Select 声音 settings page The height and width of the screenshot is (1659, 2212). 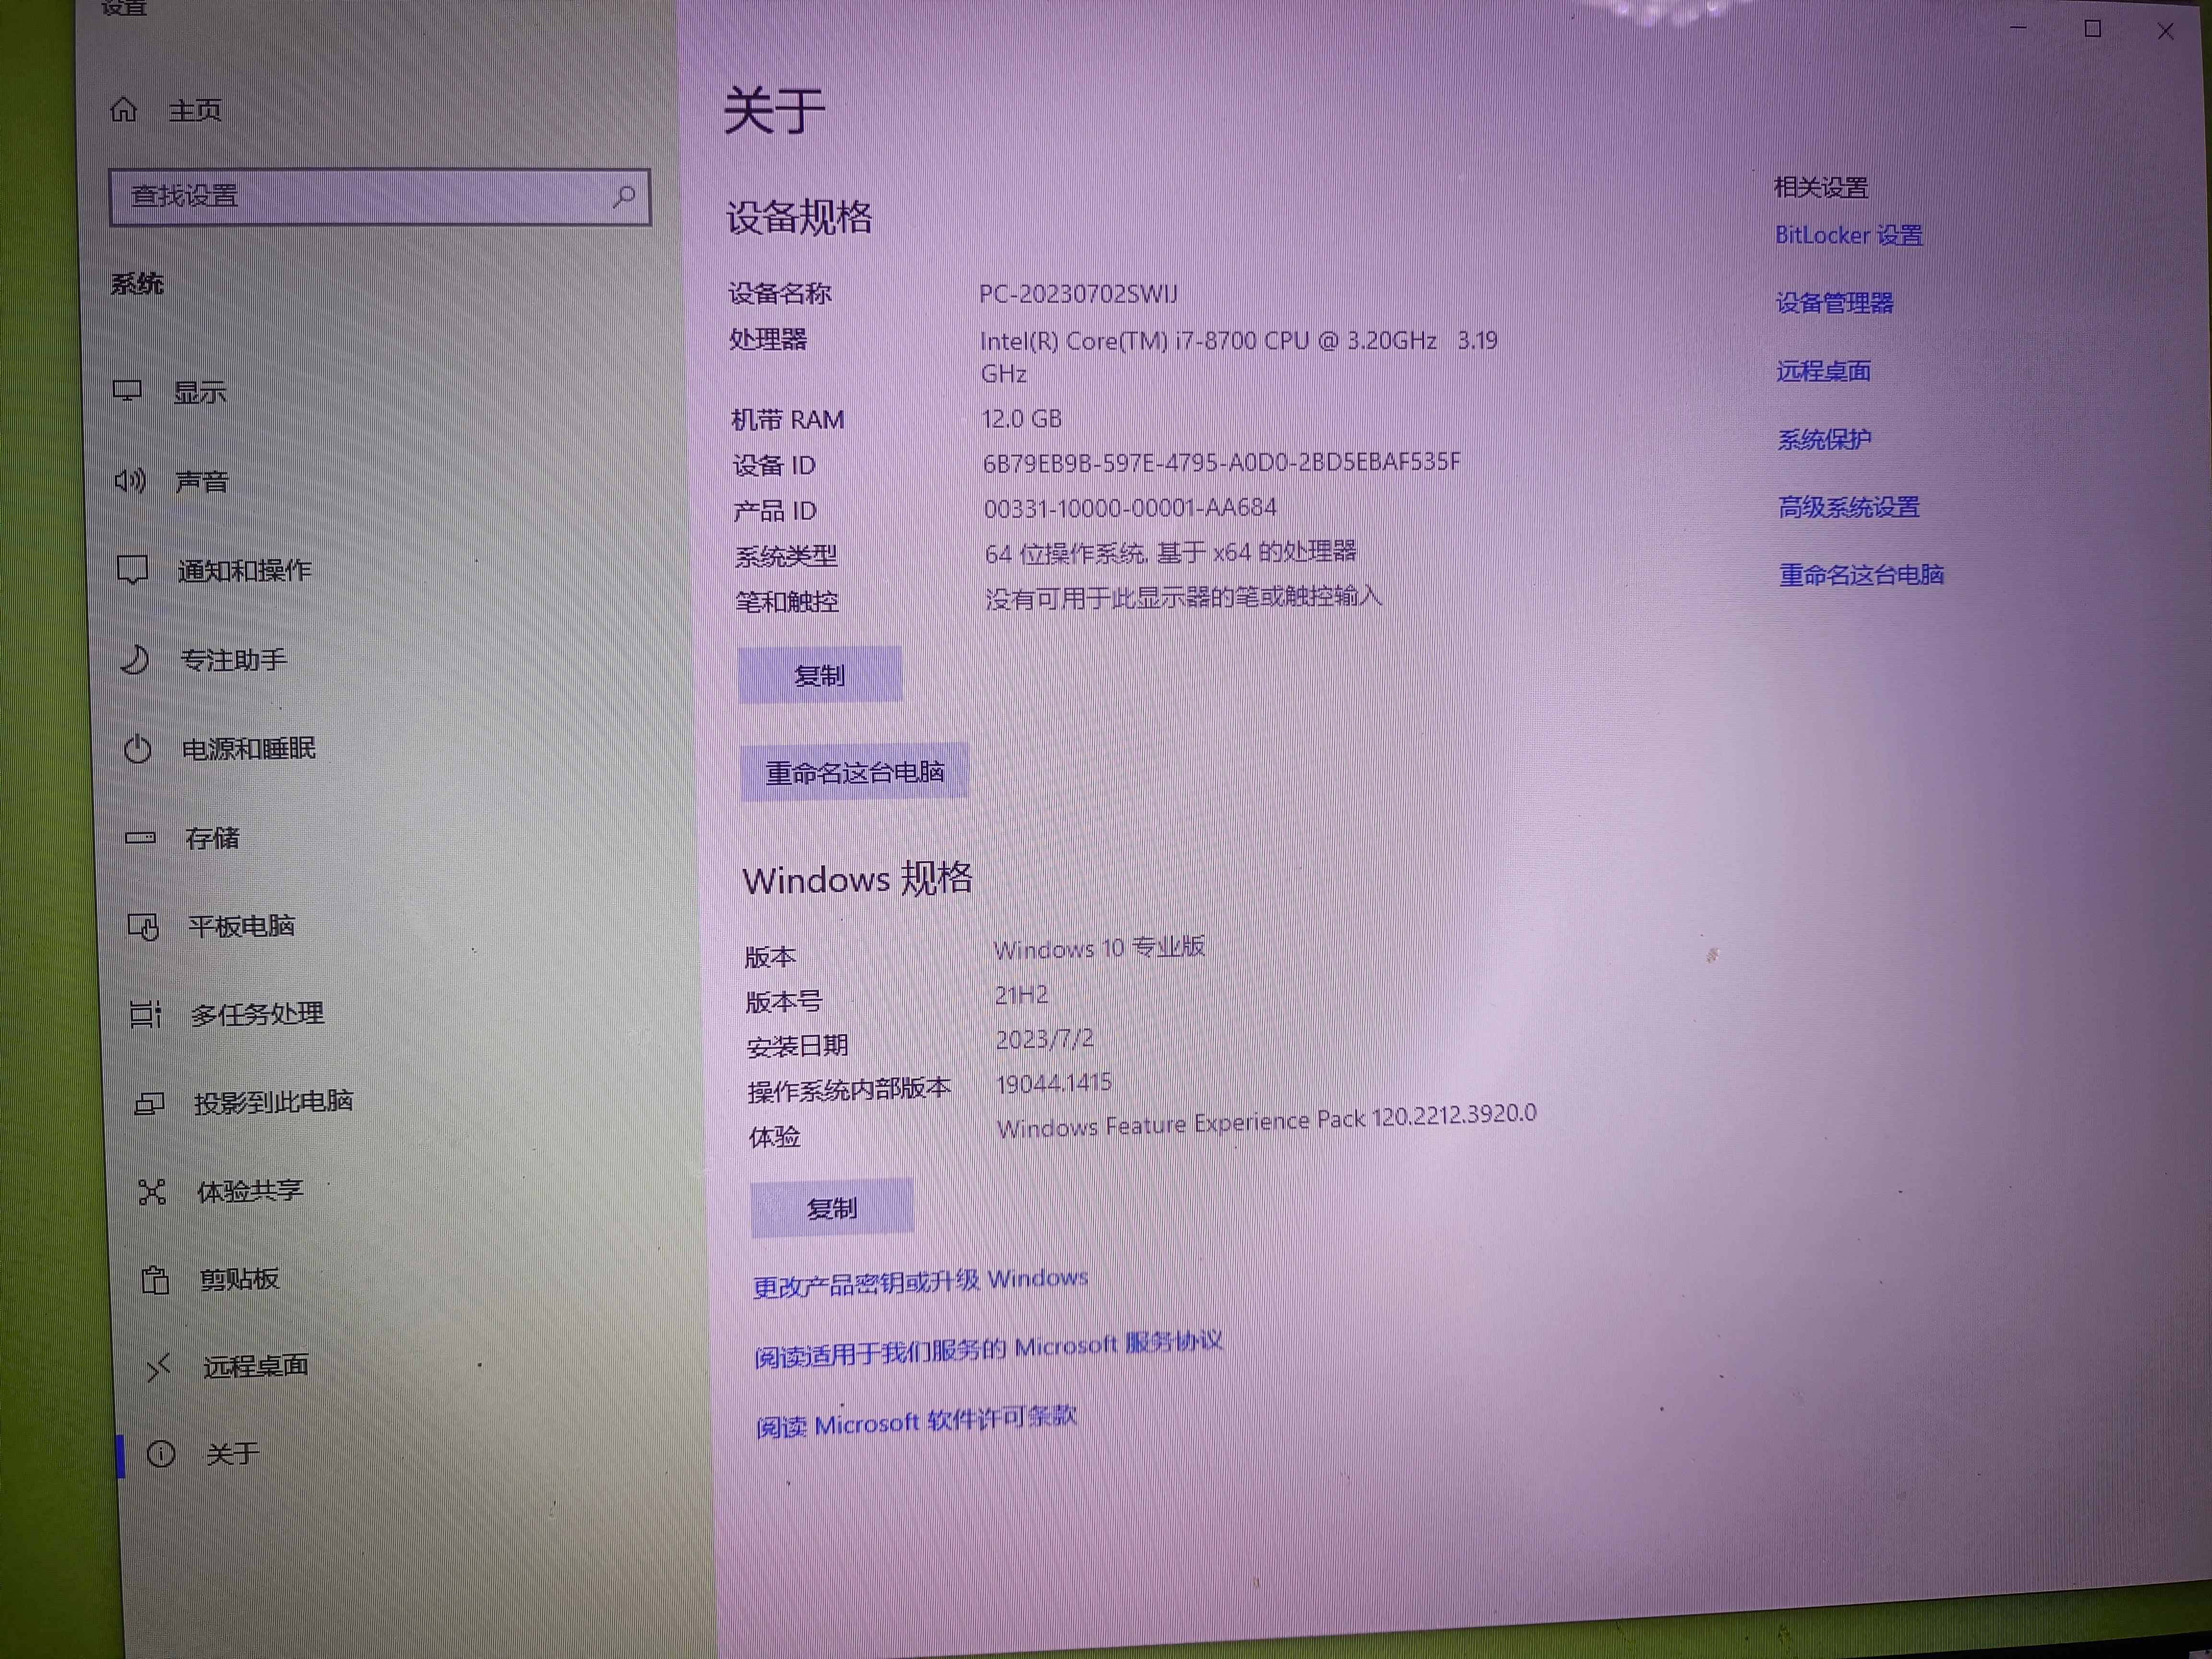tap(202, 482)
